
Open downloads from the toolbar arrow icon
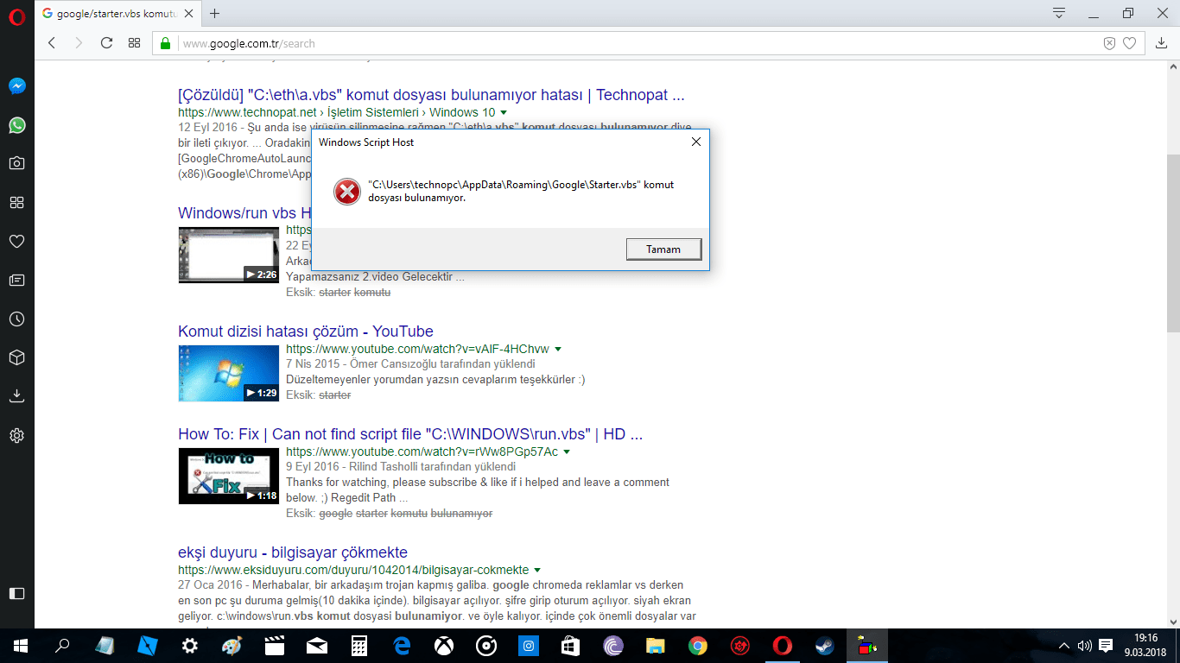pyautogui.click(x=1161, y=43)
